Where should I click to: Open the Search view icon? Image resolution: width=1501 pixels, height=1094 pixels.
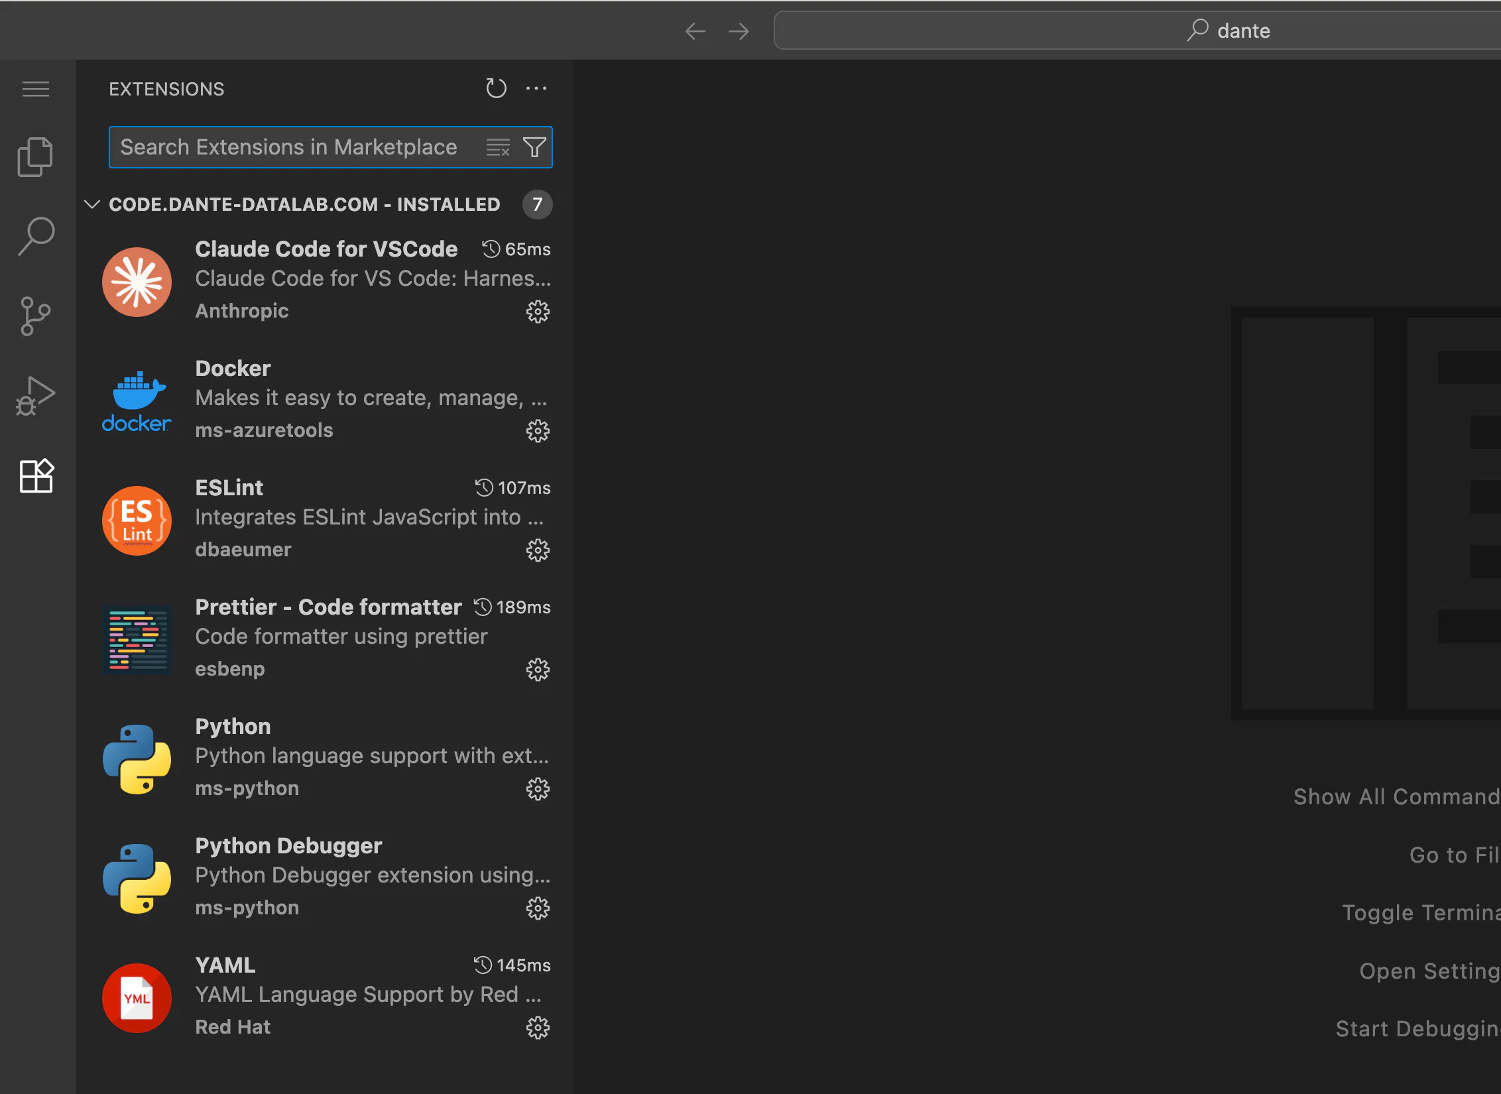tap(35, 236)
